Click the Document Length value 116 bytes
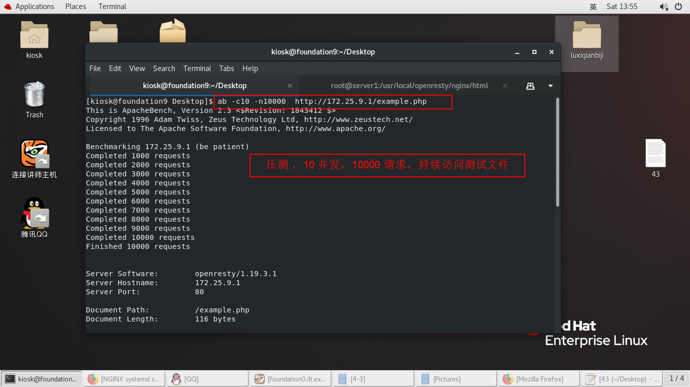This screenshot has height=387, width=690. (215, 319)
